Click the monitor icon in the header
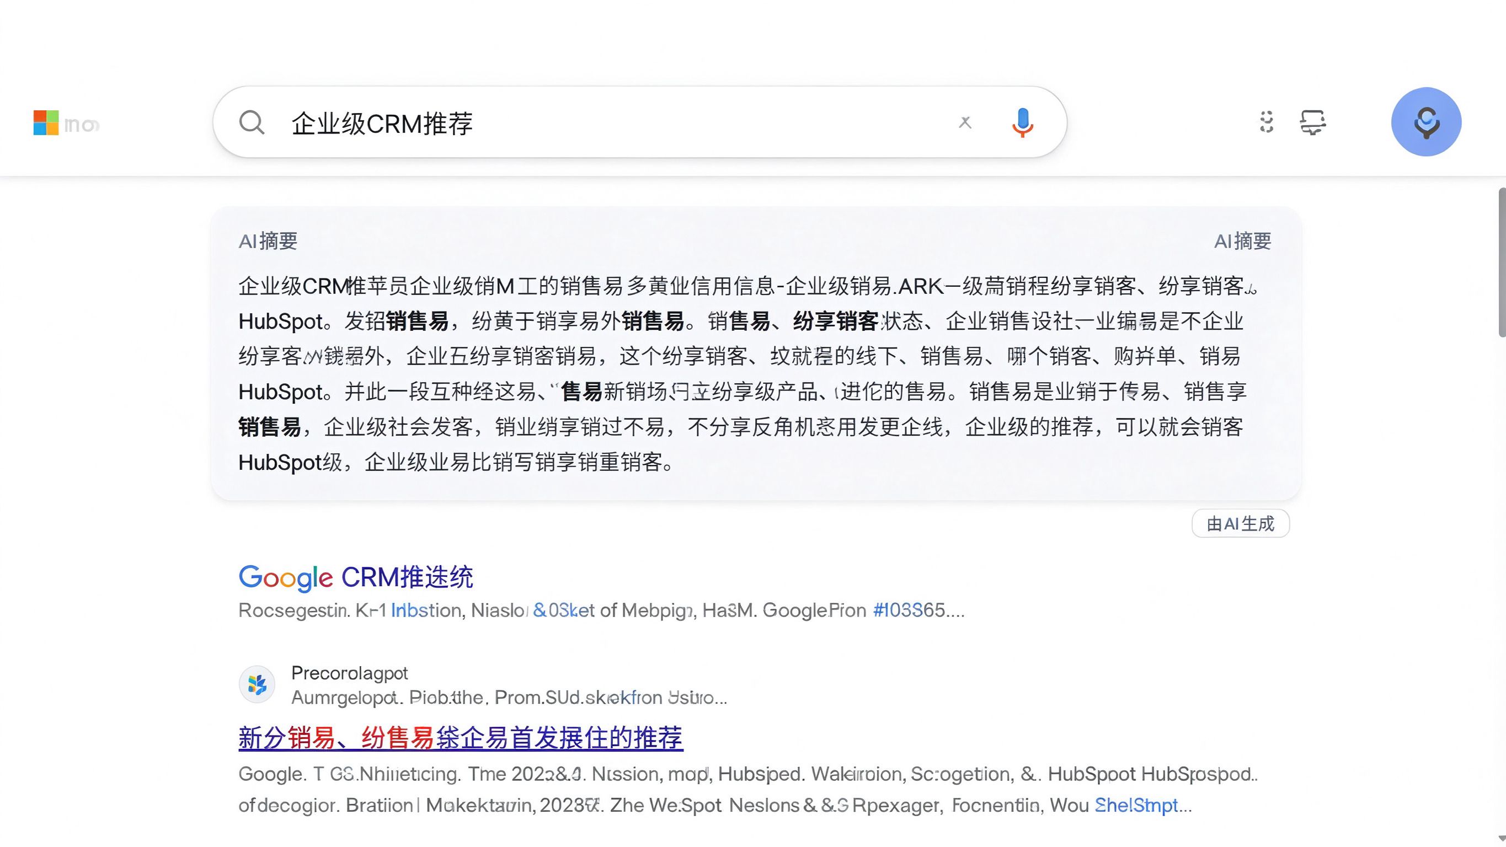This screenshot has width=1506, height=847. pyautogui.click(x=1312, y=122)
